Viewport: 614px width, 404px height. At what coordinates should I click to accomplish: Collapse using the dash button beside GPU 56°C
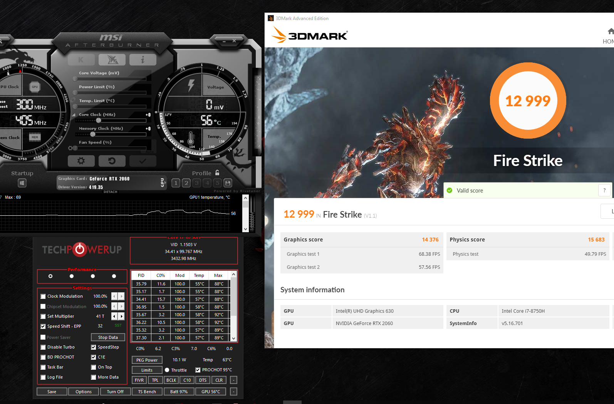233,392
